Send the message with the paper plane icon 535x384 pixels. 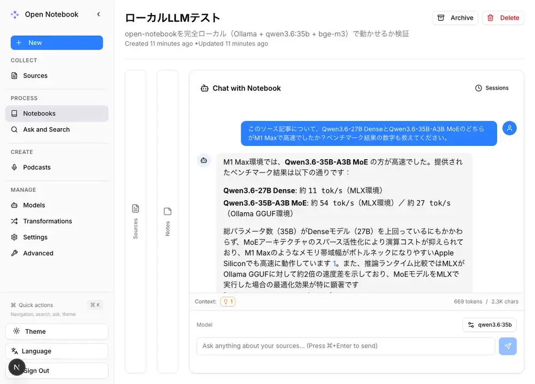click(x=507, y=346)
